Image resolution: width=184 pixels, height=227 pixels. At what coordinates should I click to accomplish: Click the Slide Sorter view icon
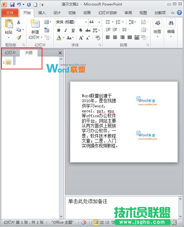(102, 222)
